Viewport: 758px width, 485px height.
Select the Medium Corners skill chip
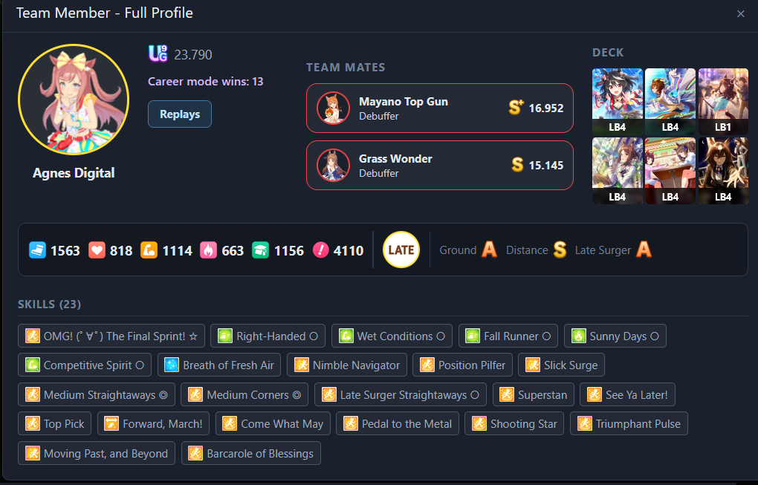(x=244, y=394)
